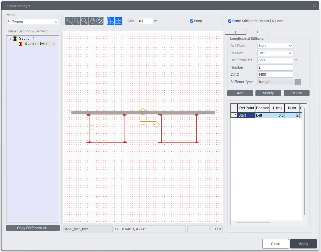
Task: Select the arrow Select tool
Action: pos(100,21)
